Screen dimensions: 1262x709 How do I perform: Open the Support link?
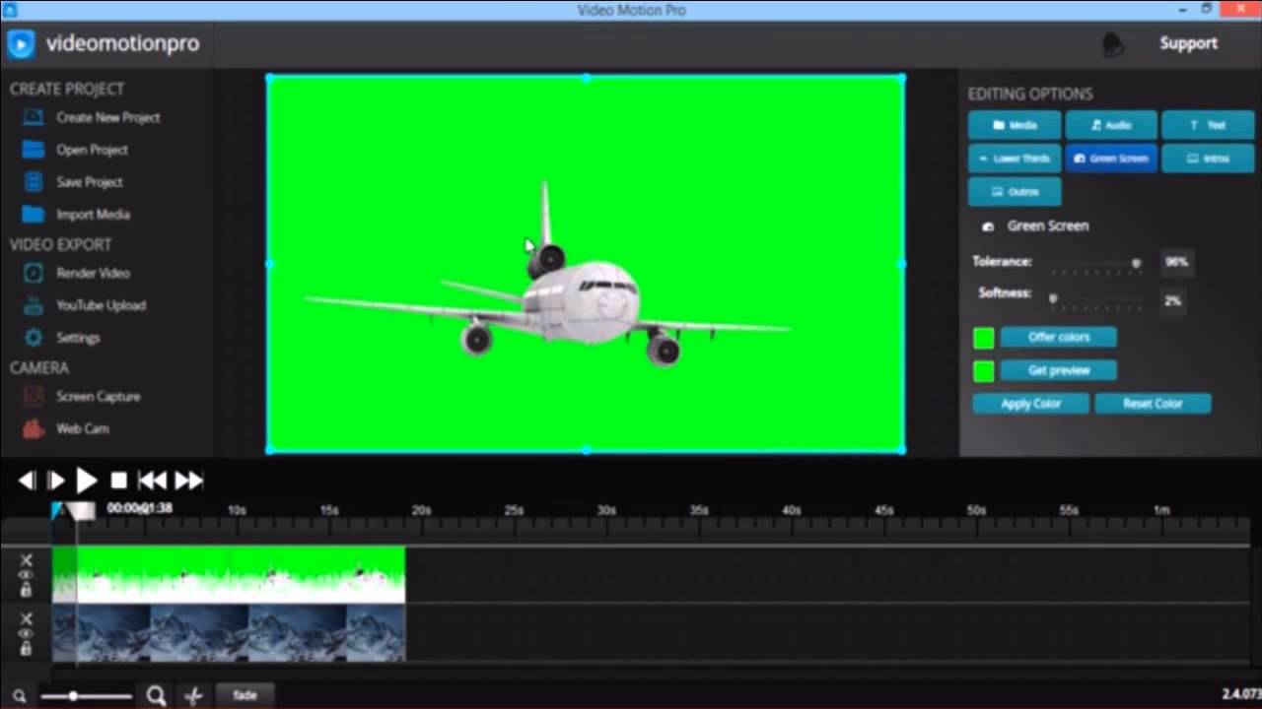click(x=1188, y=43)
